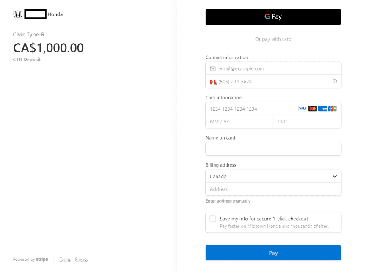Click the card number field

[252, 109]
